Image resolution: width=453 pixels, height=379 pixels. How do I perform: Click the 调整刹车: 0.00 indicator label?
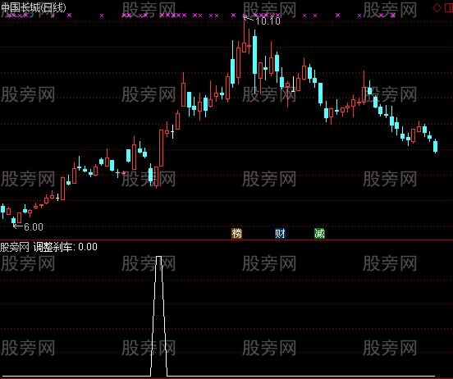click(x=66, y=247)
